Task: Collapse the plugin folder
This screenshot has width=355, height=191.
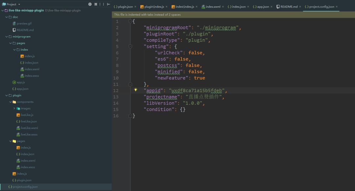Action: [7, 95]
